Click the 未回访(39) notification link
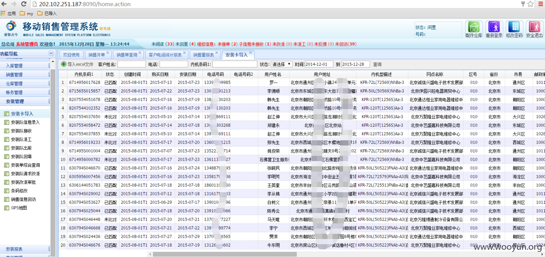 345,44
